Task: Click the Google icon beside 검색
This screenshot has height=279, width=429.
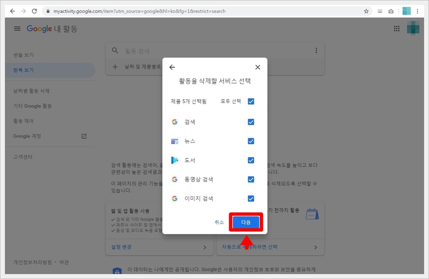Action: 175,122
